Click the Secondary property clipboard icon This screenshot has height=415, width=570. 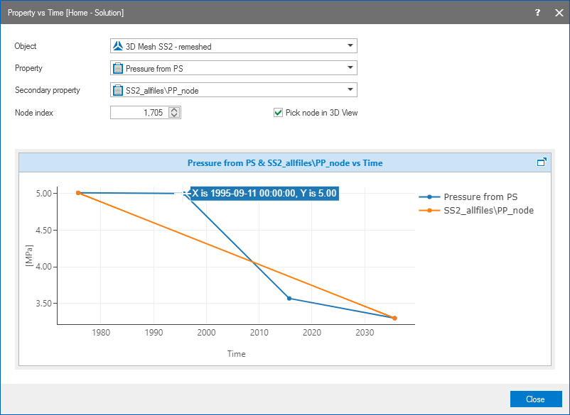pos(118,90)
